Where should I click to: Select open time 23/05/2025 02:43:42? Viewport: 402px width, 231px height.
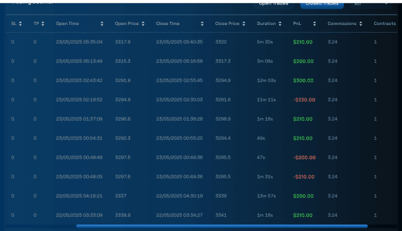(x=79, y=80)
